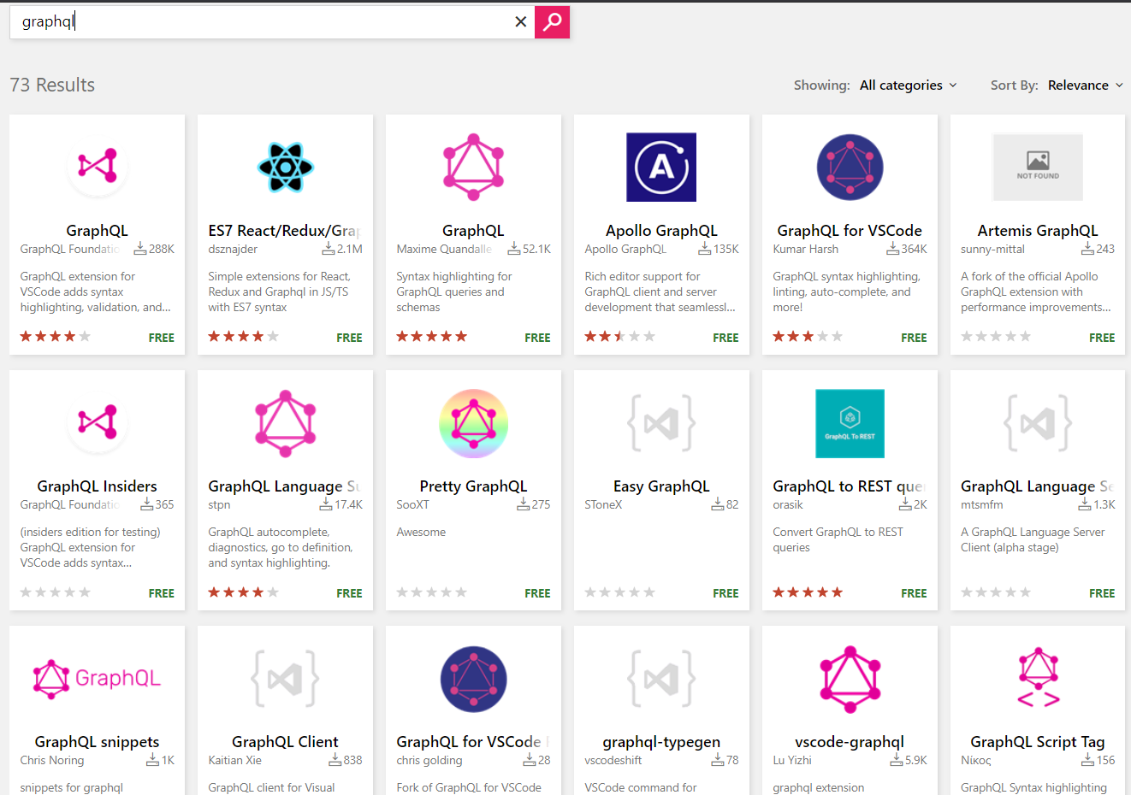Open the Apollo GraphQL logo icon

coord(661,168)
